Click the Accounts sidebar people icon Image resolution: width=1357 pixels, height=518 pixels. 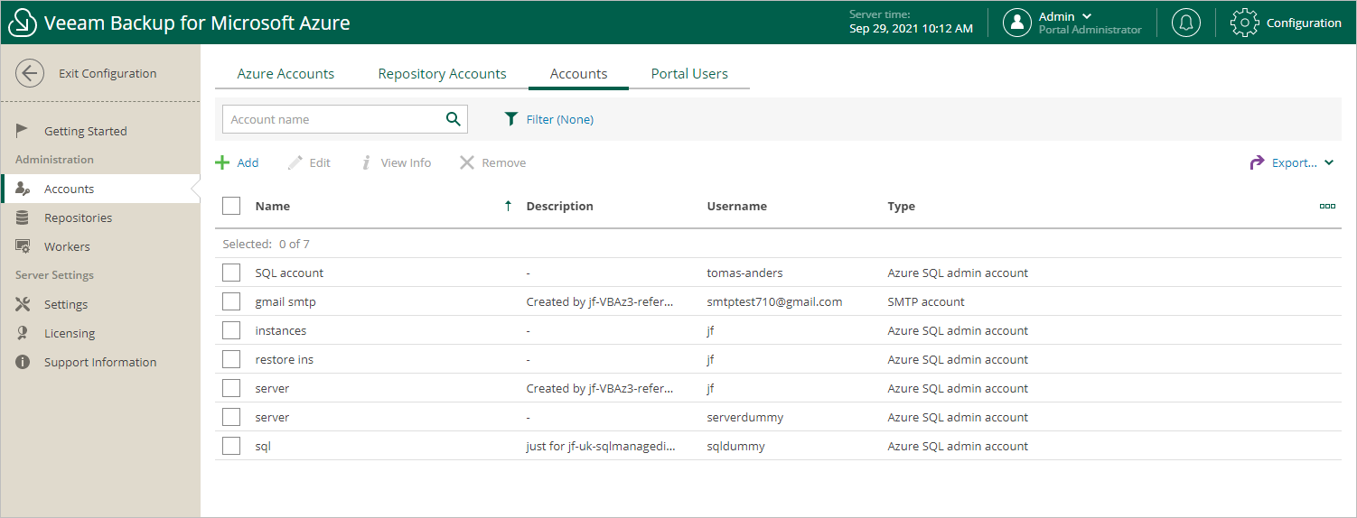click(x=23, y=189)
